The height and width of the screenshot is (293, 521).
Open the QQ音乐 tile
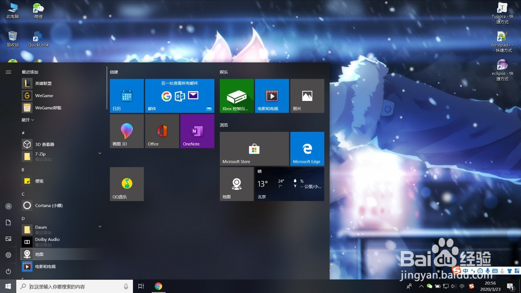pyautogui.click(x=127, y=184)
